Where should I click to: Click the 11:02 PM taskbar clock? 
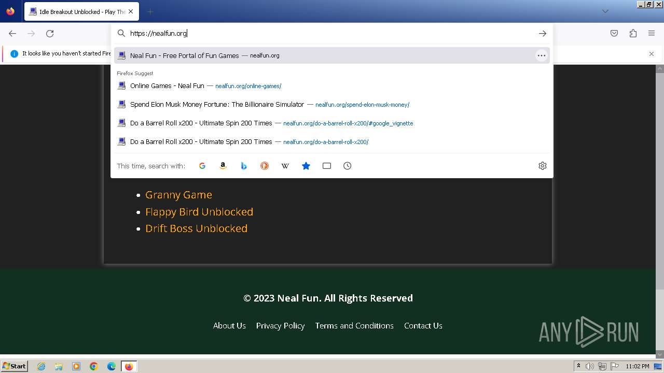pos(638,366)
